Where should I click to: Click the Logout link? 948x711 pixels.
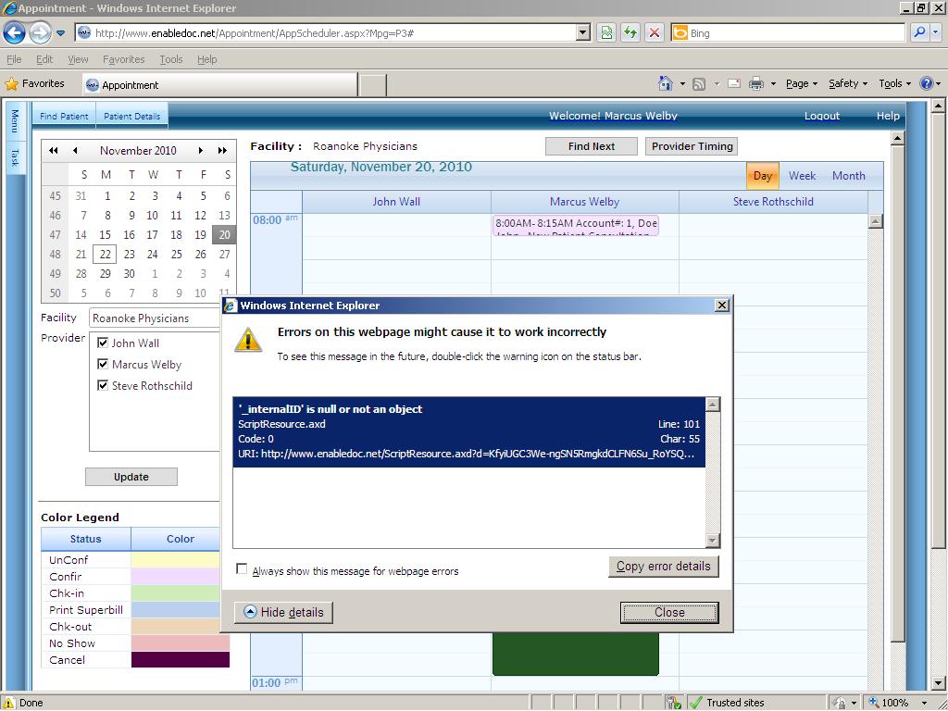[822, 116]
